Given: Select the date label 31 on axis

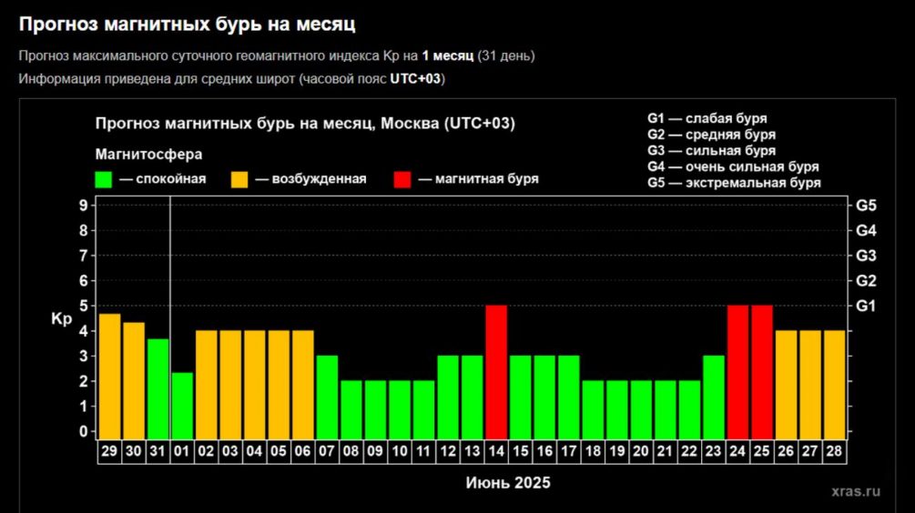Looking at the screenshot, I should click(x=158, y=451).
